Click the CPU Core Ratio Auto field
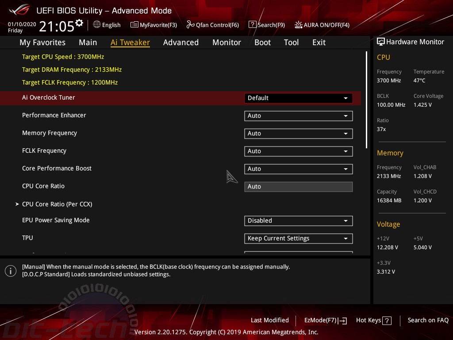453x340 pixels. (299, 187)
